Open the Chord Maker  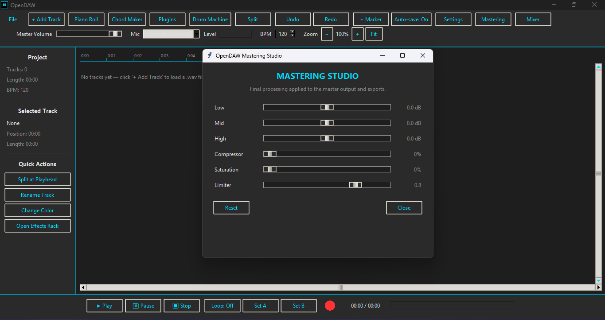pyautogui.click(x=127, y=20)
